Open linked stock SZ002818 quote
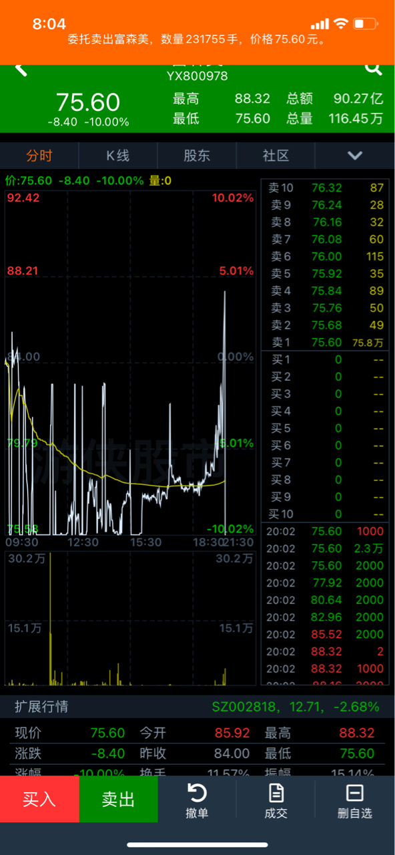The image size is (395, 855). 296,707
